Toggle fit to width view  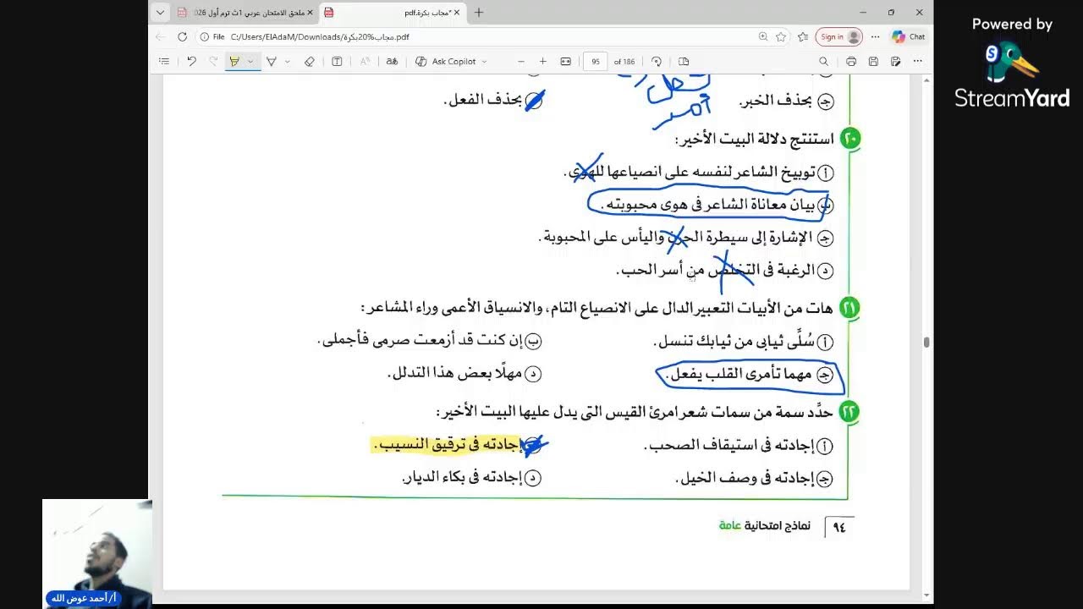566,62
